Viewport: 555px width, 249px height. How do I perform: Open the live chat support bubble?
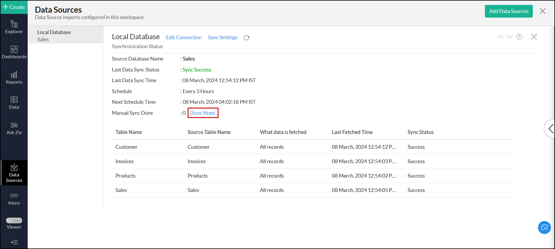point(544,227)
